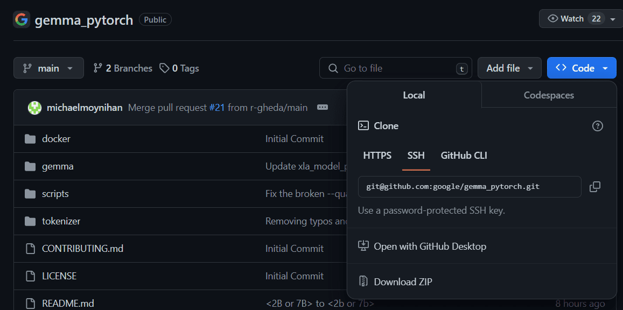The height and width of the screenshot is (310, 623).
Task: Copy the SSH clone URL
Action: coord(594,186)
